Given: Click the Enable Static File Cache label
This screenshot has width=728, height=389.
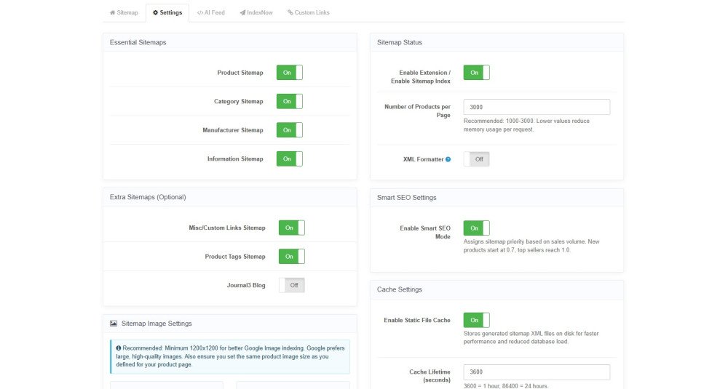Looking at the screenshot, I should click(417, 321).
